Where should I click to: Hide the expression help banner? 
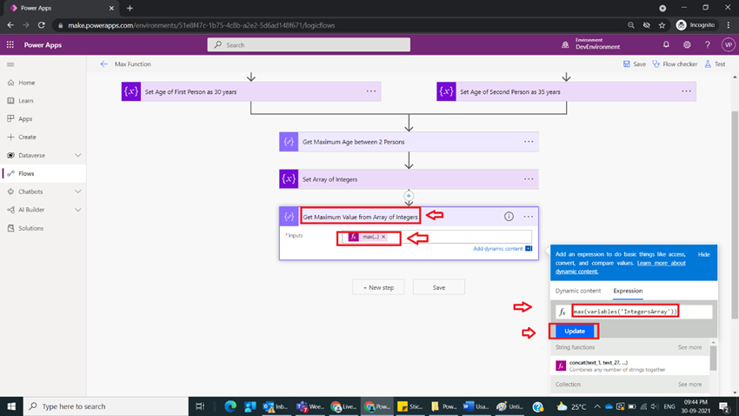703,254
